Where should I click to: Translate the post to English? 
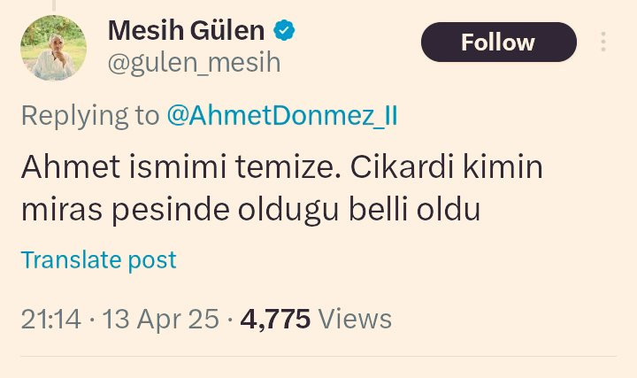click(99, 259)
